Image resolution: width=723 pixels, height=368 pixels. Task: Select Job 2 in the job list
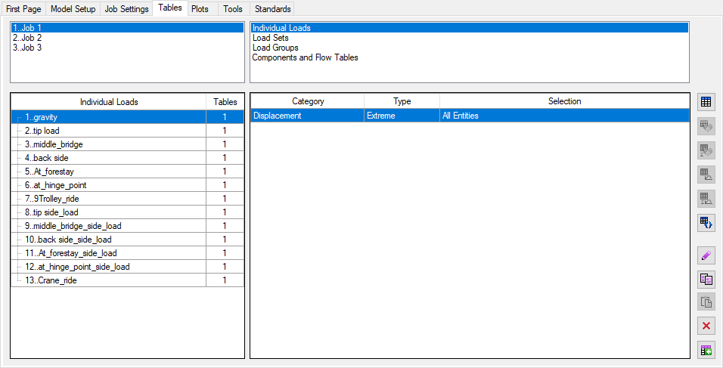(27, 38)
